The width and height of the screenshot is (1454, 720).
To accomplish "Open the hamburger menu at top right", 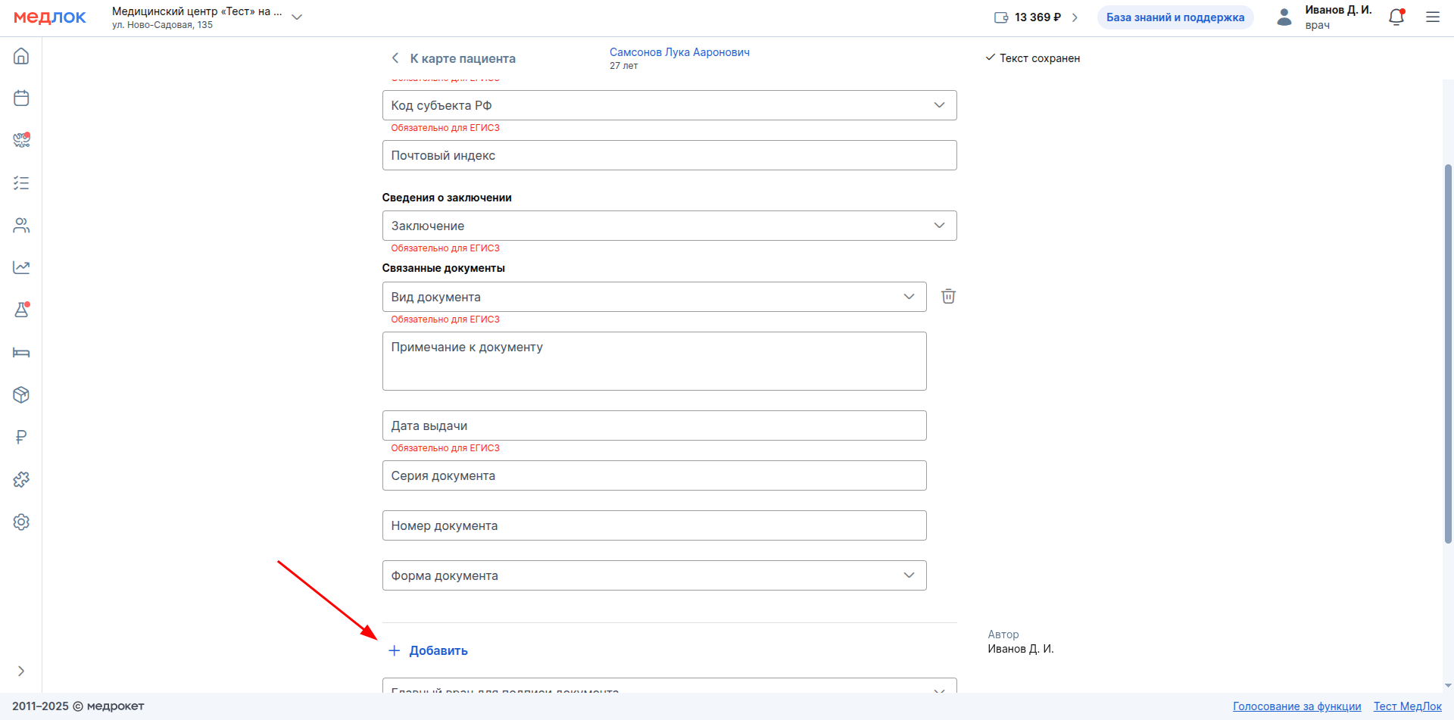I will pos(1433,17).
